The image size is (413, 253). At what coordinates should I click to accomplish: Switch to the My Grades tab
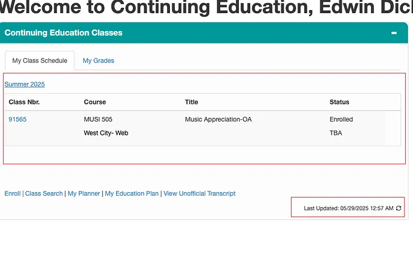[98, 61]
